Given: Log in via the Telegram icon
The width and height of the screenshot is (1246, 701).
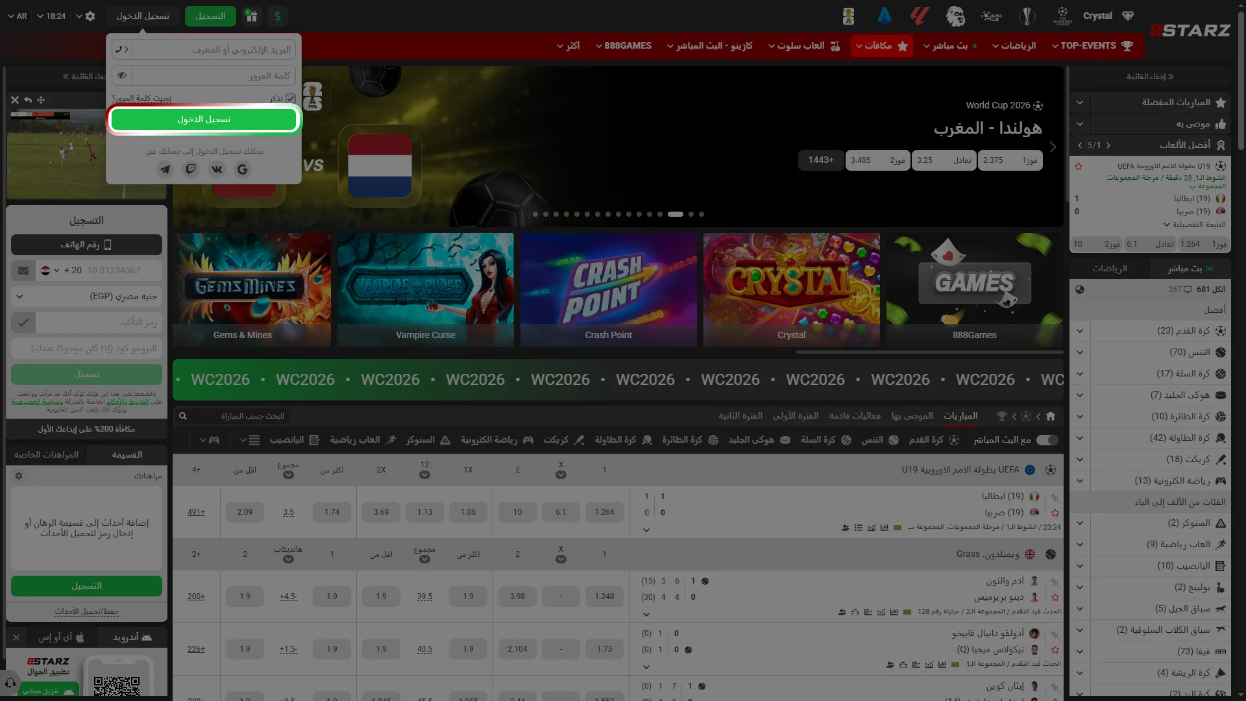Looking at the screenshot, I should [x=165, y=169].
